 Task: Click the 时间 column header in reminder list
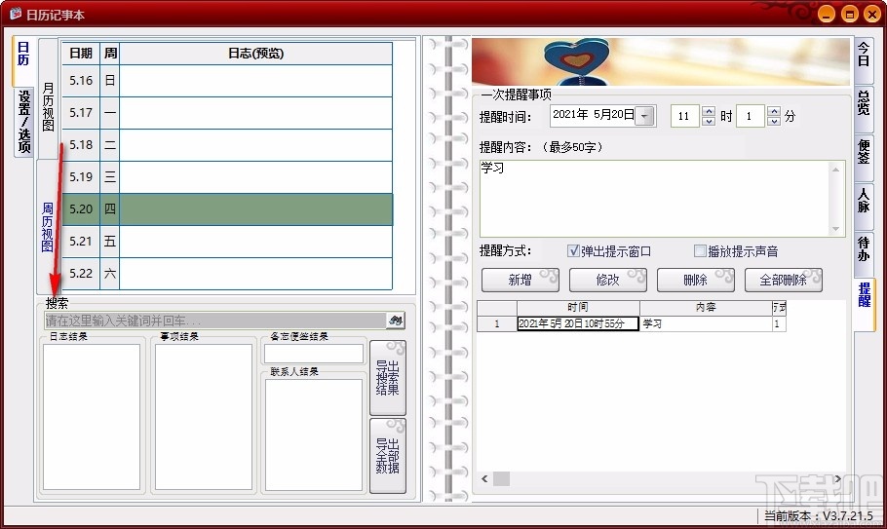(578, 308)
